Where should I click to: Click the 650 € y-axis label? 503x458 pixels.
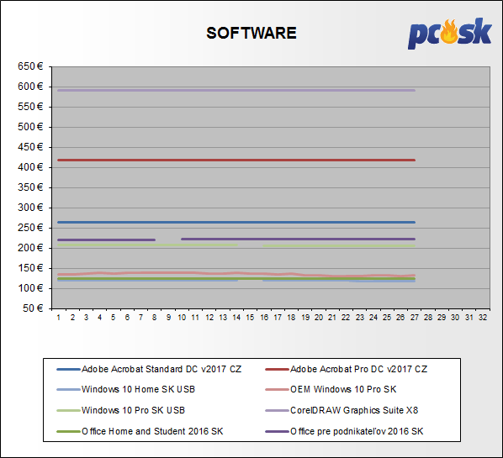(30, 66)
